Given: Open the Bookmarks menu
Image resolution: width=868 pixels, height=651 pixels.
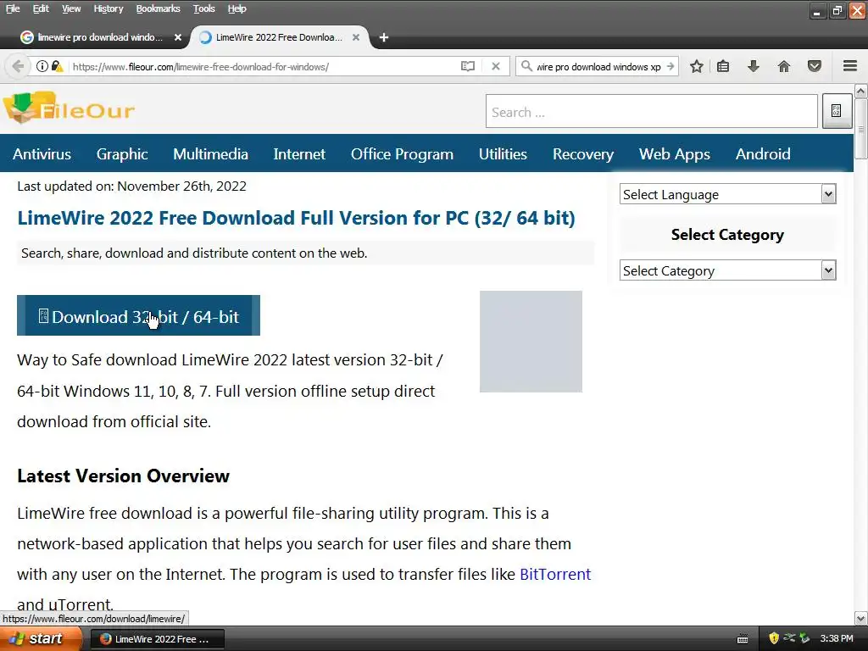Looking at the screenshot, I should (158, 8).
